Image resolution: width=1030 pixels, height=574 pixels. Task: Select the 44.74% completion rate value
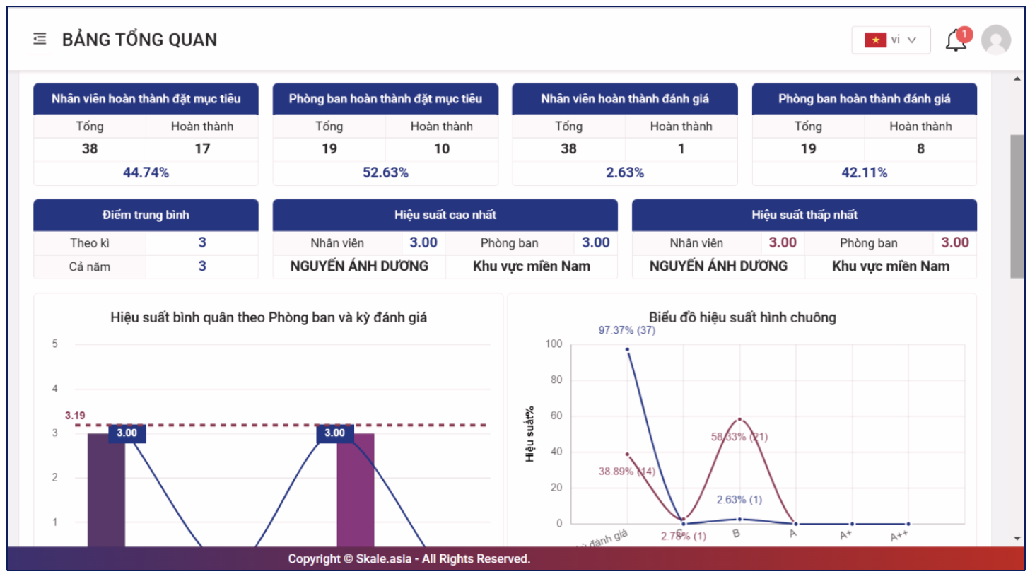[146, 172]
